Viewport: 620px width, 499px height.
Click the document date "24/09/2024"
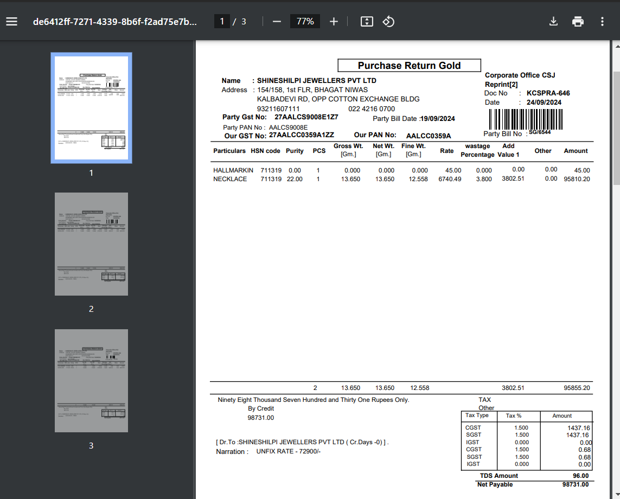tap(544, 103)
